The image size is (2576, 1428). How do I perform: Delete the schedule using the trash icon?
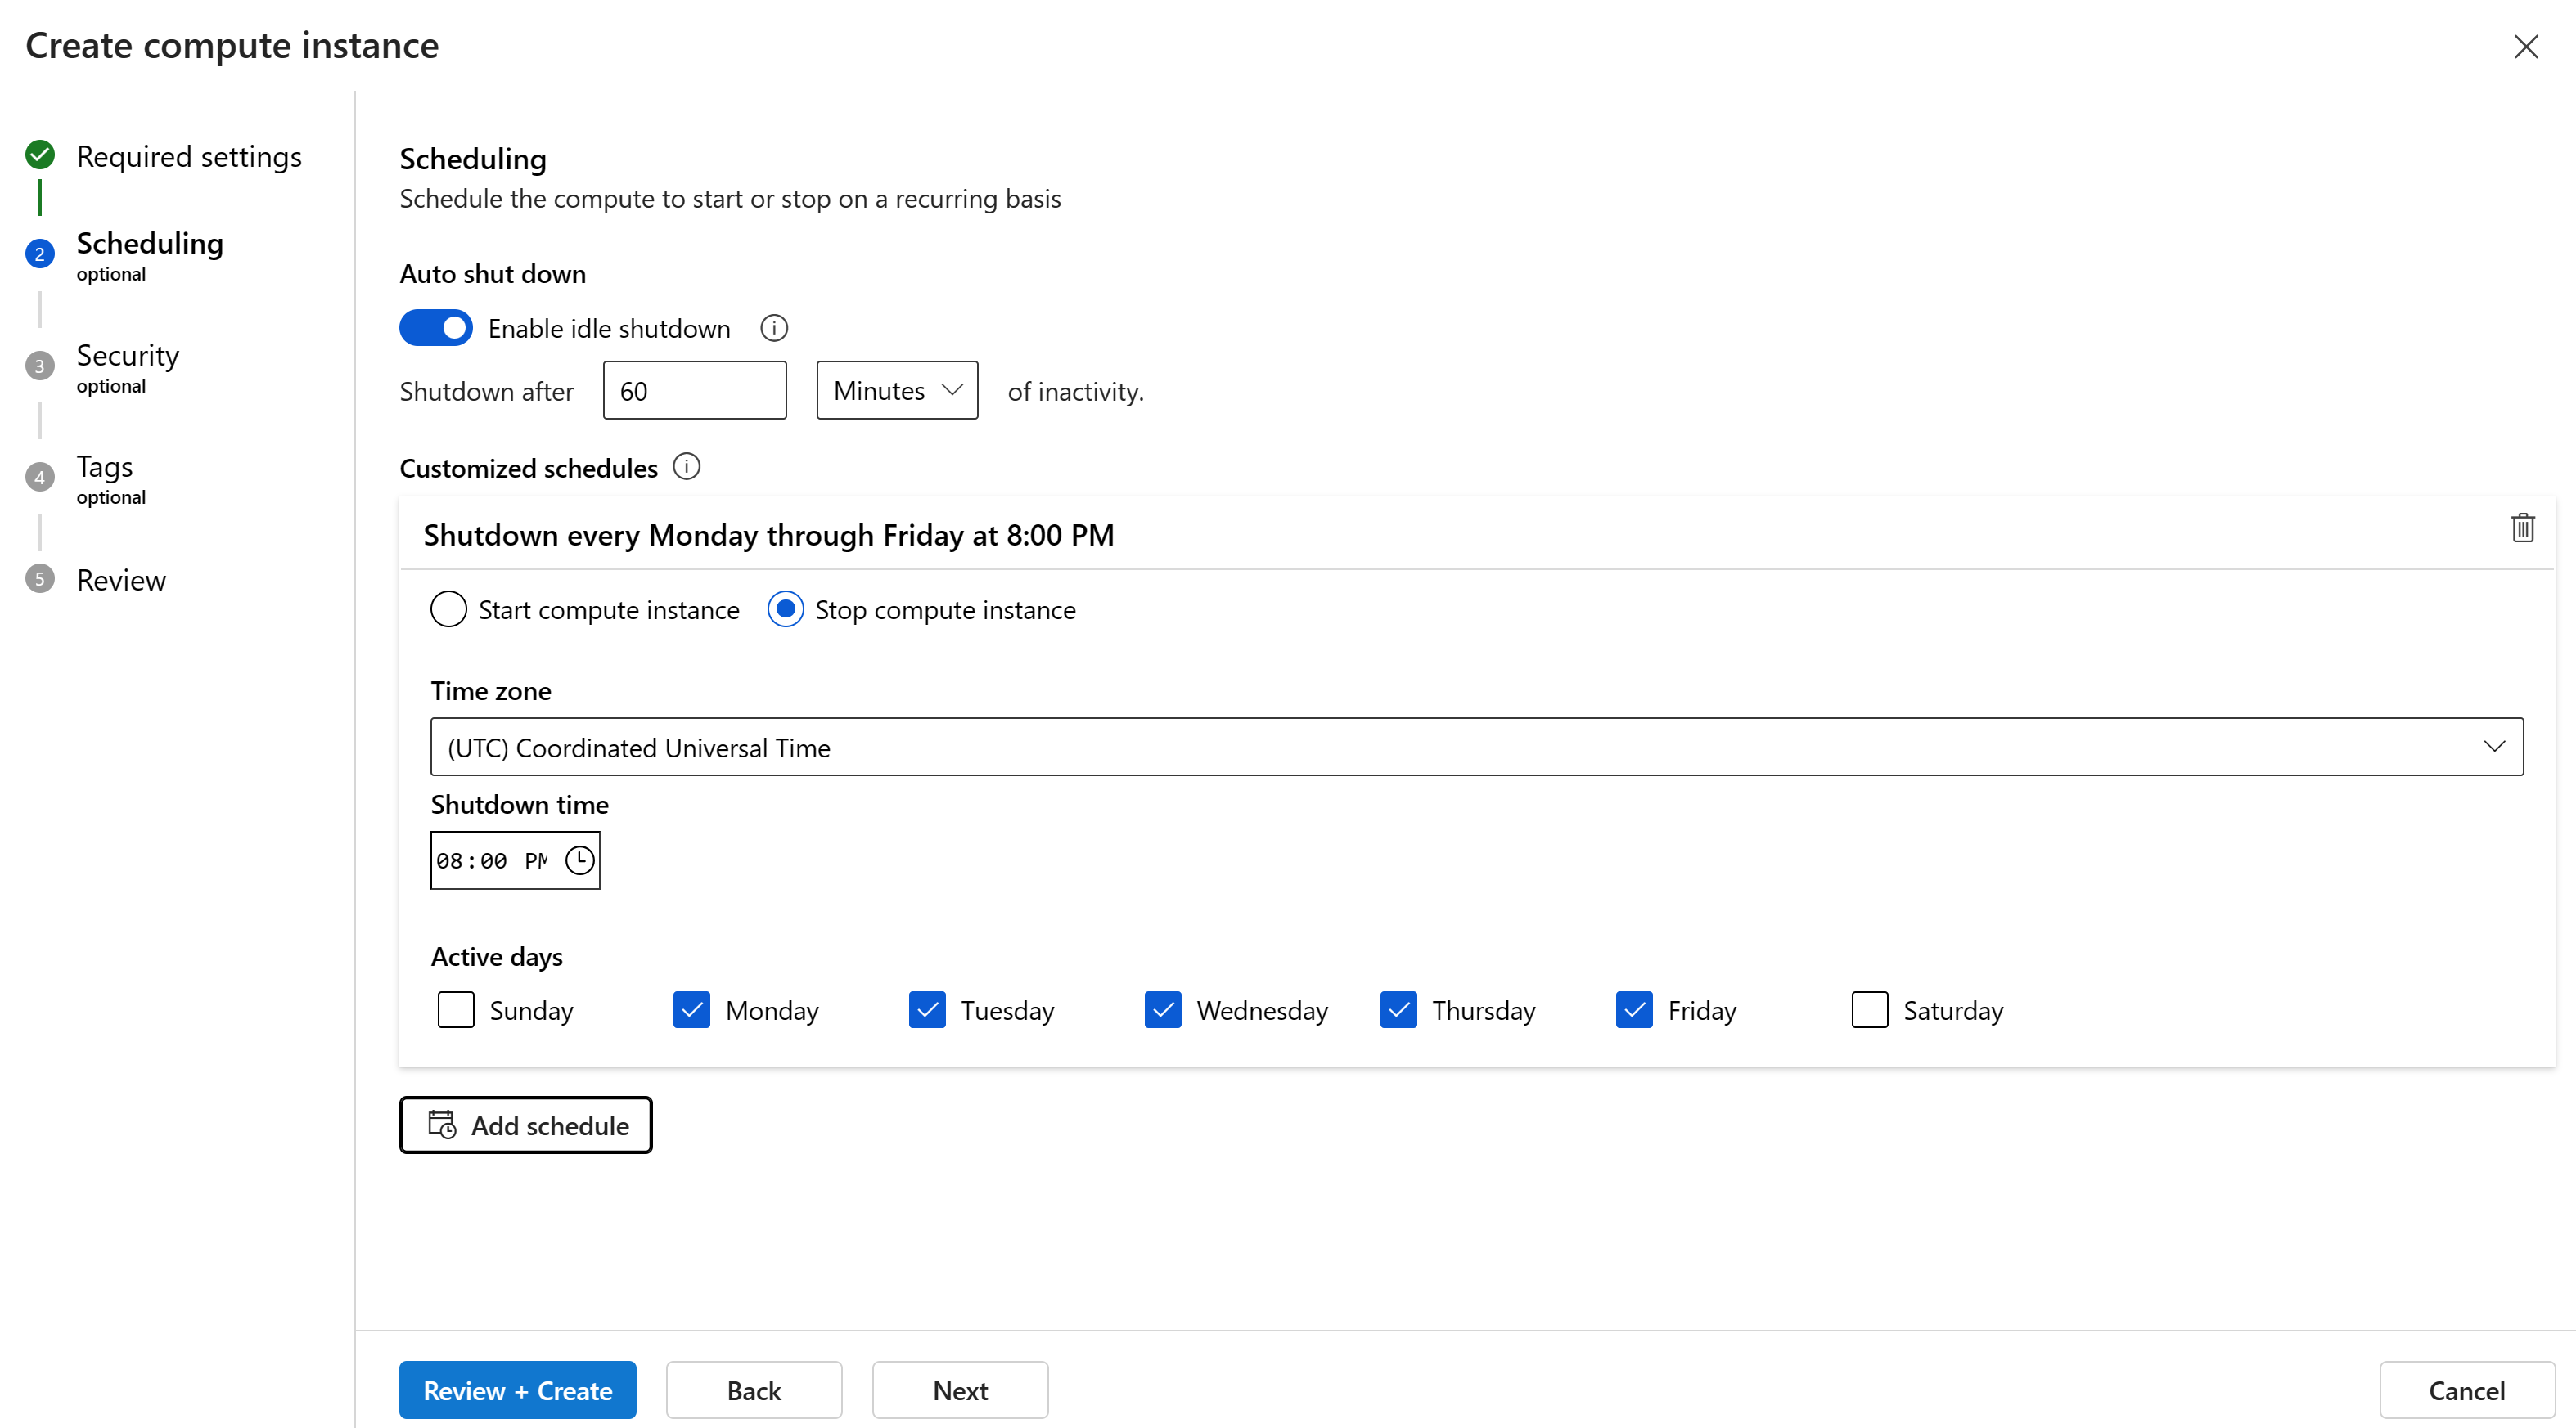point(2522,528)
